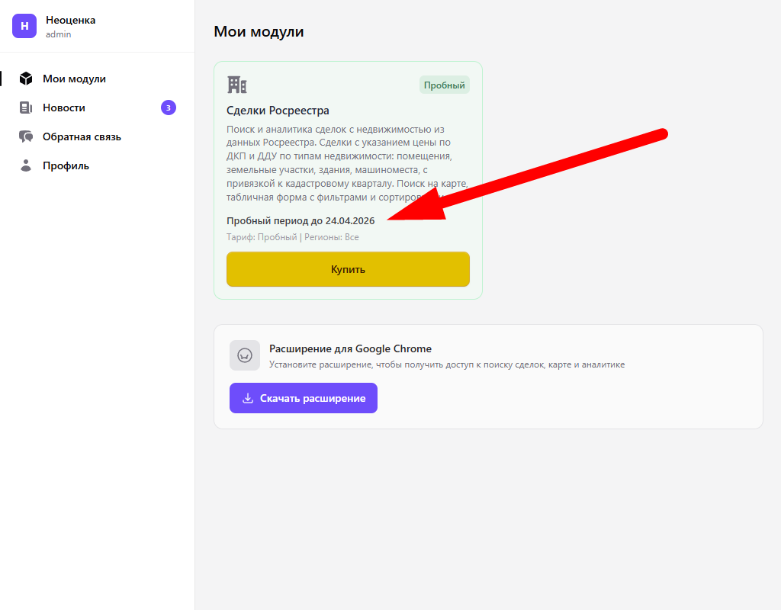Open the Сделки Росреестра module title
781x610 pixels.
pos(278,111)
